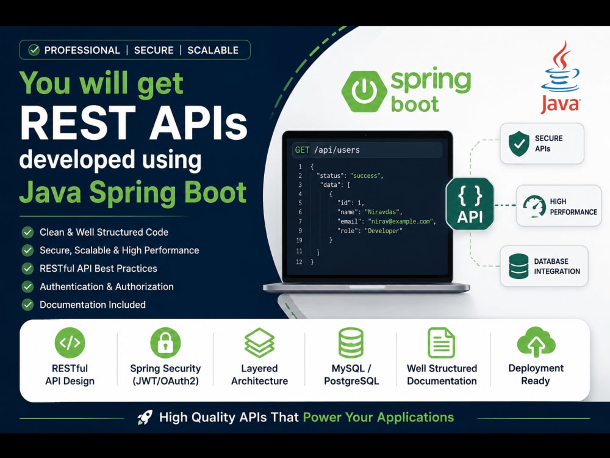This screenshot has height=458, width=610.
Task: Click the Spring Boot hexagon power logo
Action: [364, 91]
